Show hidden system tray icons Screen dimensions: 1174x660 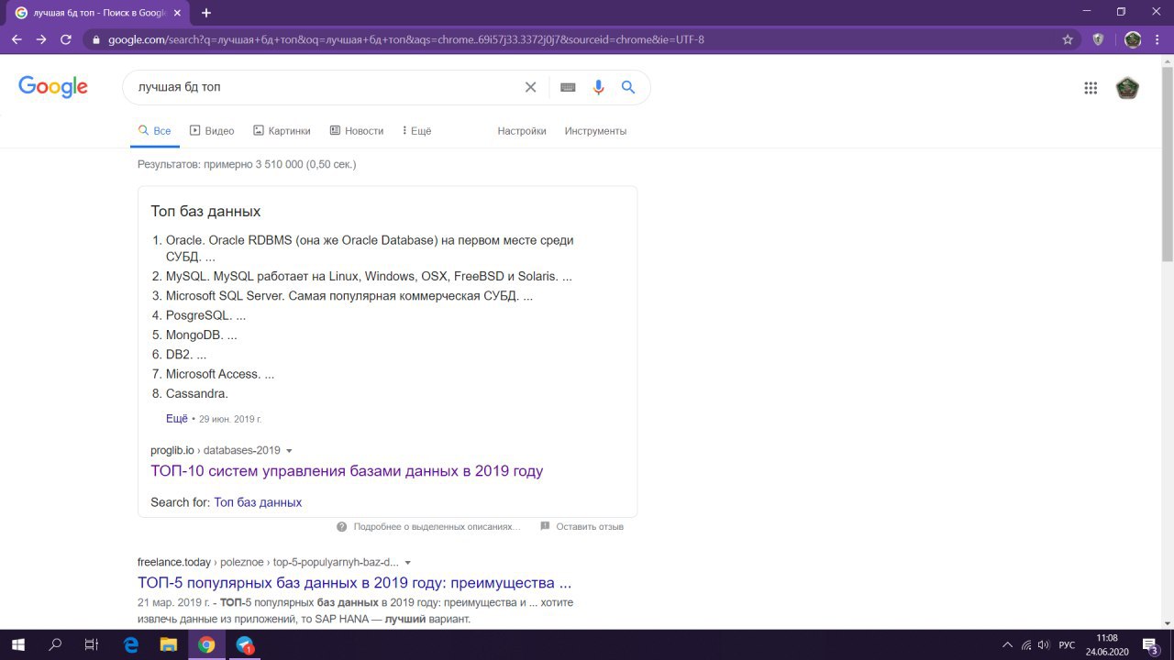tap(1008, 644)
